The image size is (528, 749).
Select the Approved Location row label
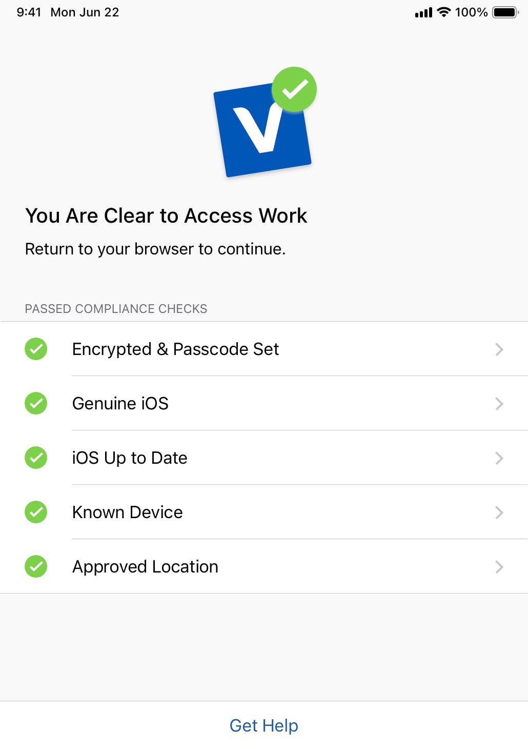click(x=146, y=566)
